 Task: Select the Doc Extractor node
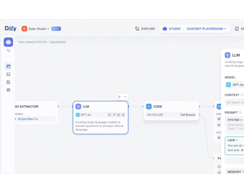[36, 112]
